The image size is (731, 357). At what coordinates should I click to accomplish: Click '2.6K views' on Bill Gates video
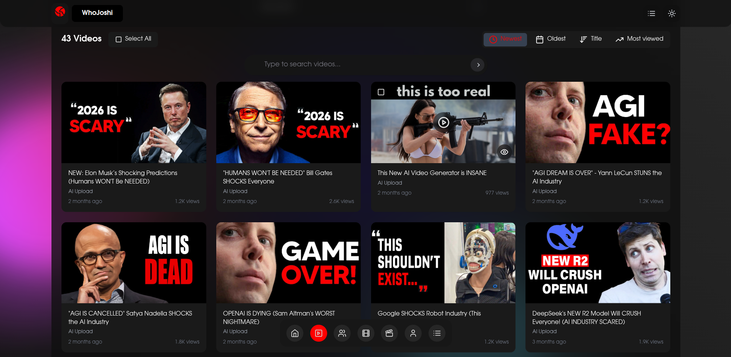click(341, 202)
